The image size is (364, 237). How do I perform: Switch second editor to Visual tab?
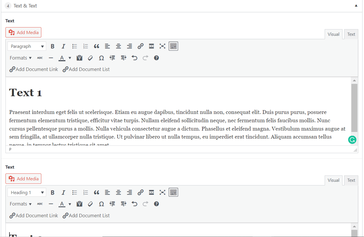click(x=333, y=180)
